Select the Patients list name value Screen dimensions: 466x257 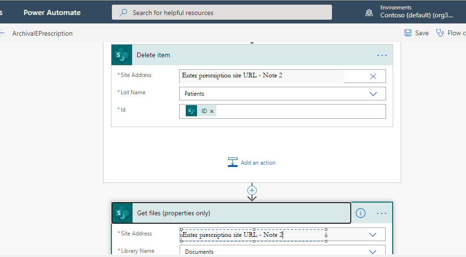pos(194,94)
